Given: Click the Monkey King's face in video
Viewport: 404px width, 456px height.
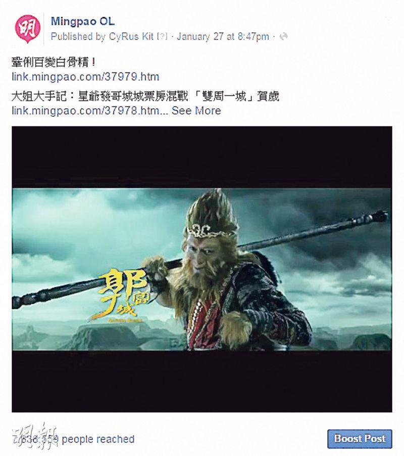Looking at the screenshot, I should [207, 256].
